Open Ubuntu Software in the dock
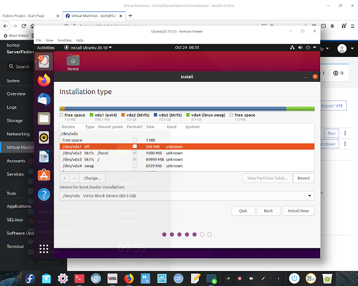This screenshot has width=358, height=286. coord(44,175)
